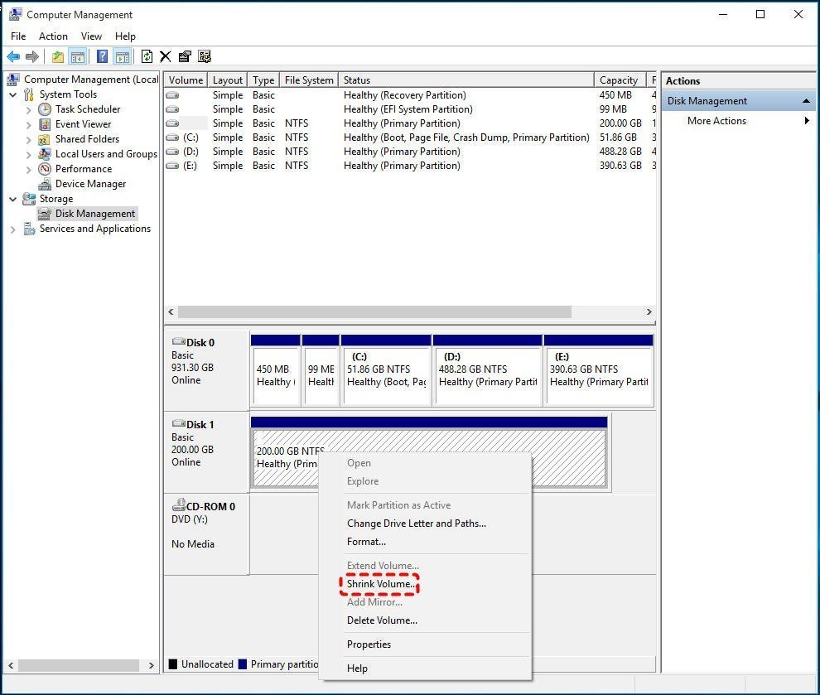Click the Refresh toolbar icon
Screen dimensions: 820x695
(147, 57)
